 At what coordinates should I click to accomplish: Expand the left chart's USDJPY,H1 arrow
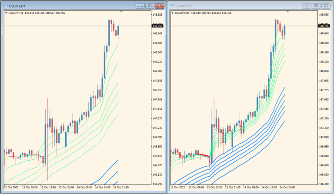tap(6, 13)
